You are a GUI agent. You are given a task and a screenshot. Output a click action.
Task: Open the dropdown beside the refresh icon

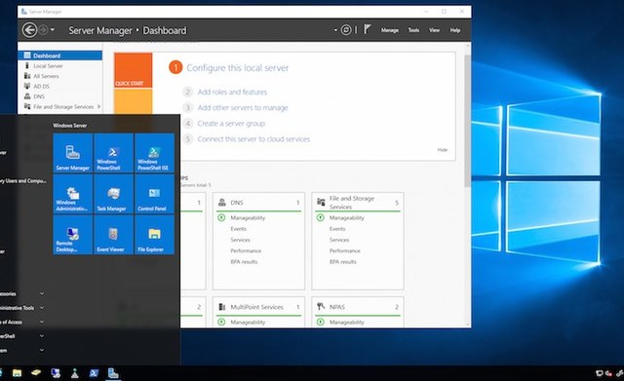335,30
